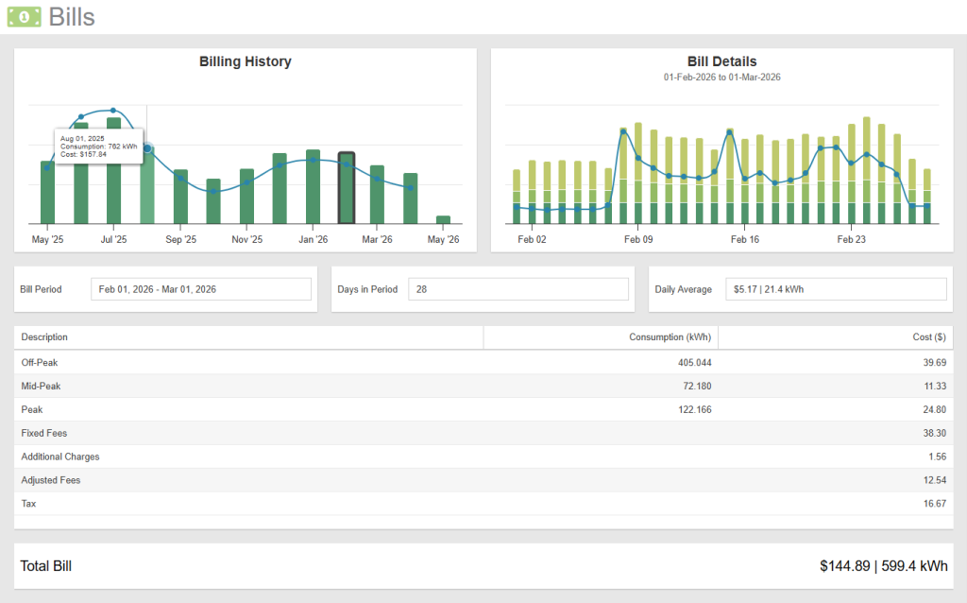Select the May '25 bar in Billing History
Viewport: 967px width, 603px height.
(x=47, y=192)
